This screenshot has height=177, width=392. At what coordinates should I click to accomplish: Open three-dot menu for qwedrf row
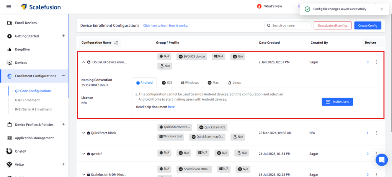click(x=376, y=154)
